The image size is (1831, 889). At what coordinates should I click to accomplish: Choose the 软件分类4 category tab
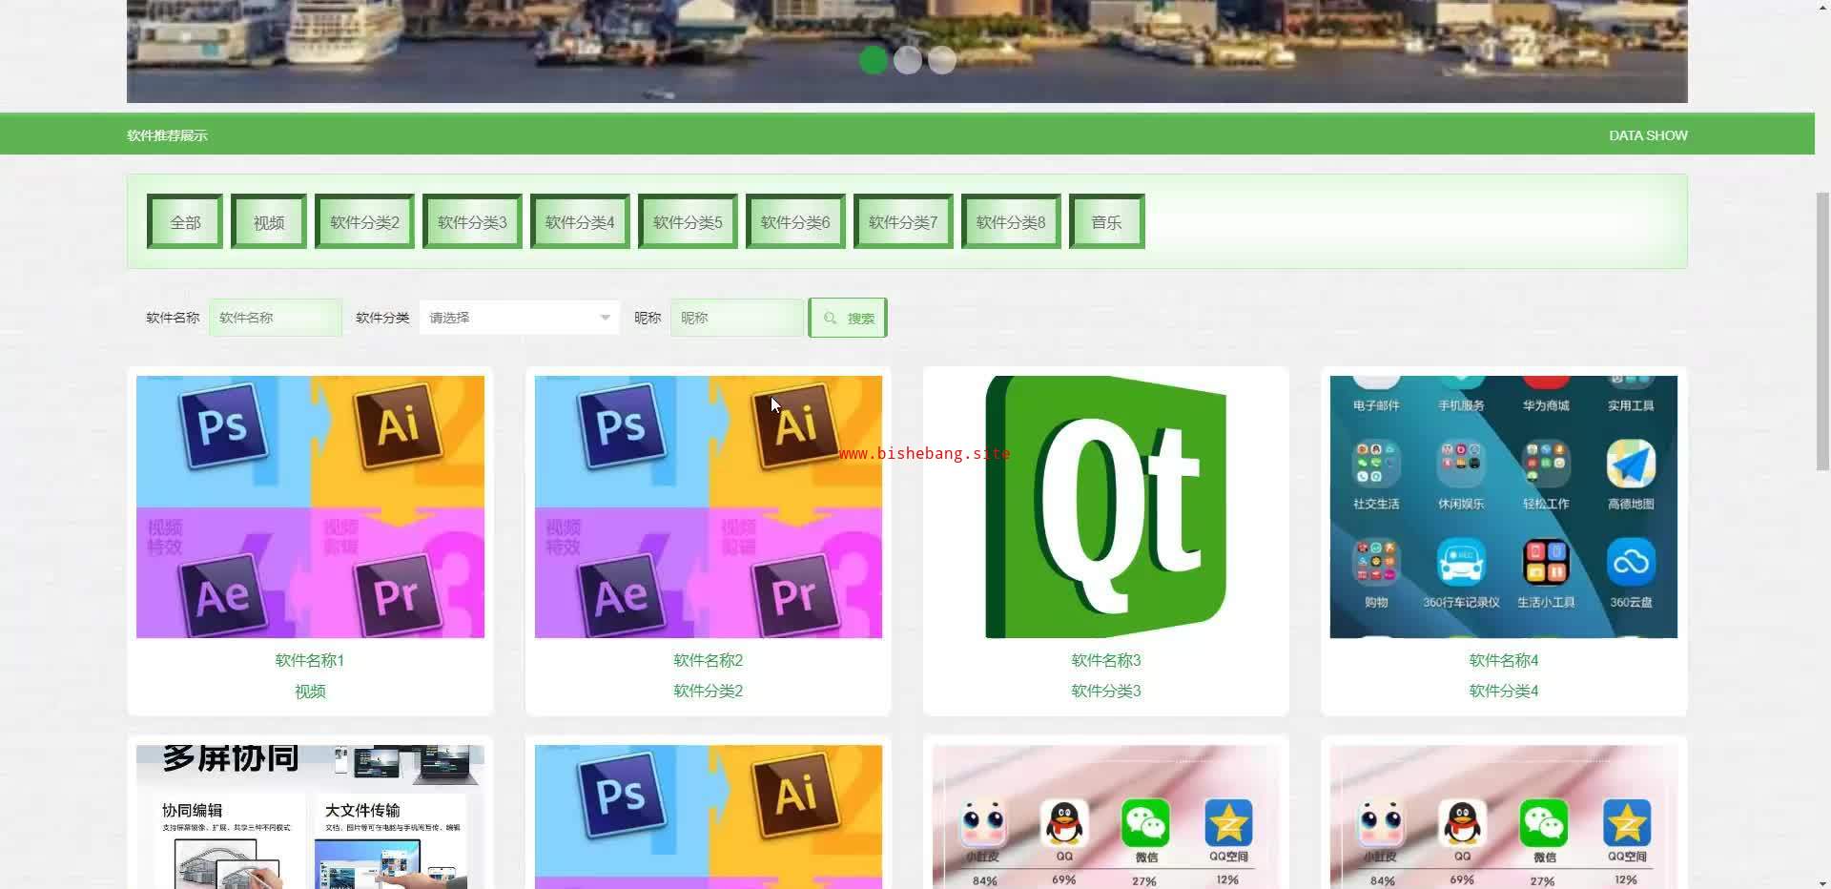(x=580, y=222)
